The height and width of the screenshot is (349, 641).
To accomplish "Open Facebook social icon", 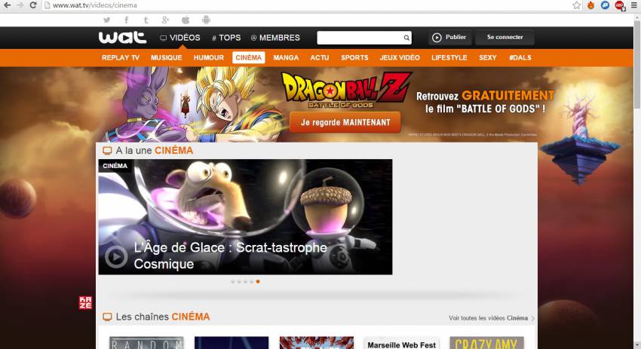I will point(127,20).
